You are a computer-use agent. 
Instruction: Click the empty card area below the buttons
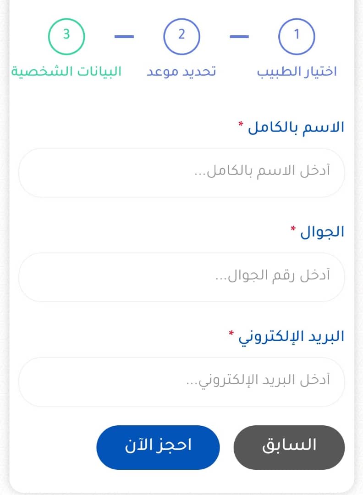coord(181,481)
